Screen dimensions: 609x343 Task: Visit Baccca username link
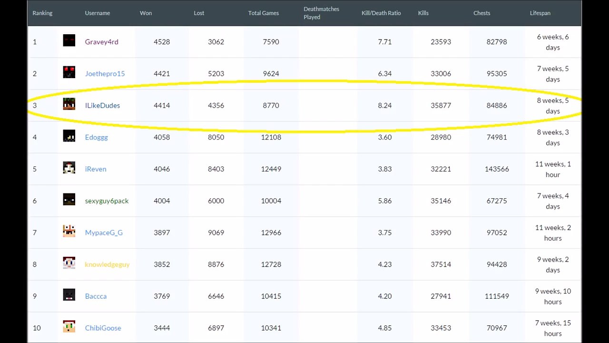[96, 296]
